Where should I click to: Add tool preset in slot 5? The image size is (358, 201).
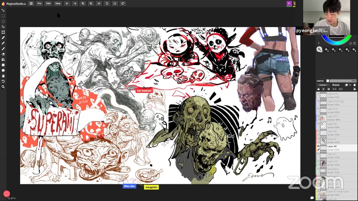point(347,49)
